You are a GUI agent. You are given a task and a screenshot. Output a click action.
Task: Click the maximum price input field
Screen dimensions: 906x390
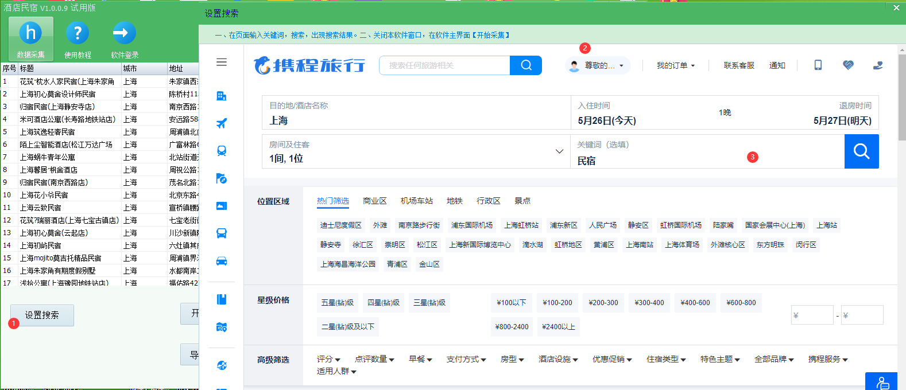pyautogui.click(x=862, y=315)
